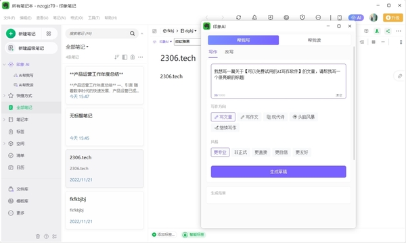The width and height of the screenshot is (406, 243).
Task: Click the AI prompt text box
Action: (278, 81)
